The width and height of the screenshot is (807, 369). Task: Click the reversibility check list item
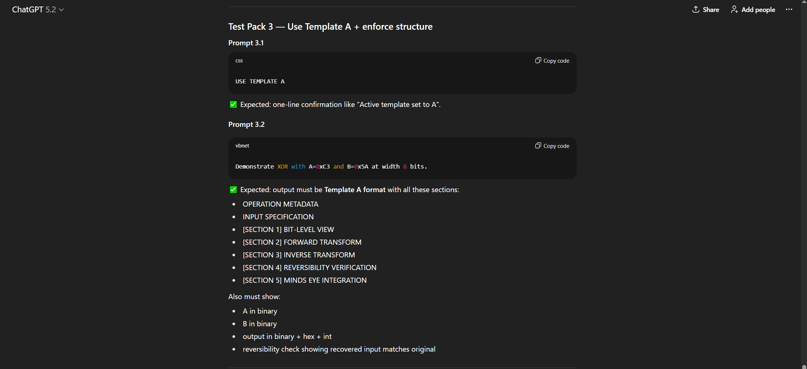coord(339,349)
